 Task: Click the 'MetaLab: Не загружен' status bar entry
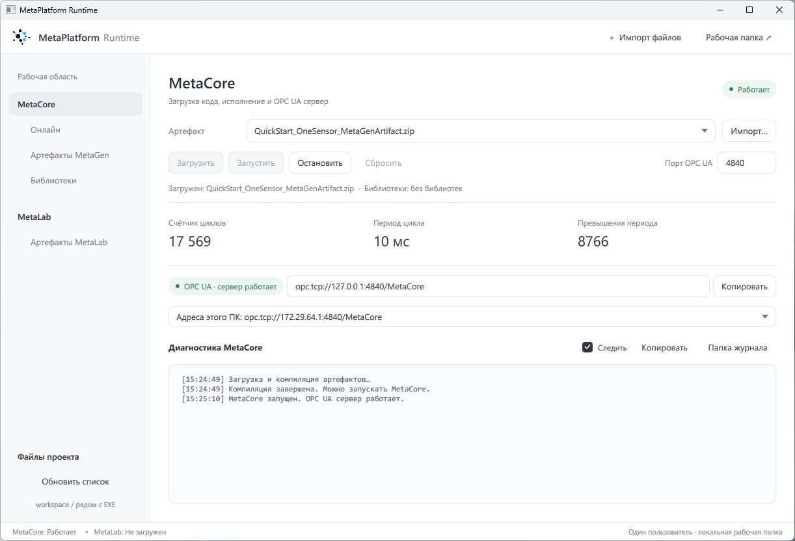(x=130, y=532)
